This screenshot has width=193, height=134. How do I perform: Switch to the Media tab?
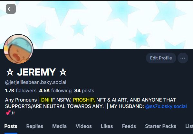pyautogui.click(x=60, y=126)
